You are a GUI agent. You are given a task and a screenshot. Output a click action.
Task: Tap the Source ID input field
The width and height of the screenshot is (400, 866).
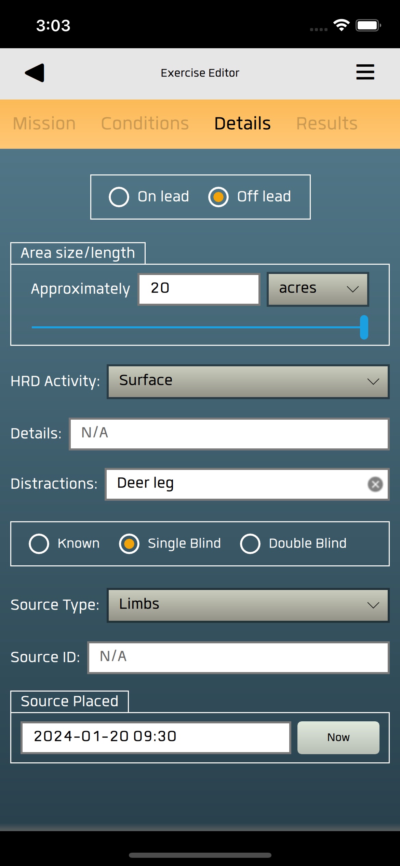pyautogui.click(x=238, y=657)
